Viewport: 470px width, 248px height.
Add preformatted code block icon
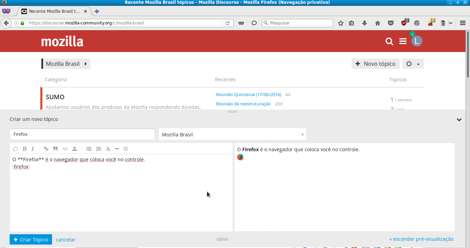(x=65, y=149)
